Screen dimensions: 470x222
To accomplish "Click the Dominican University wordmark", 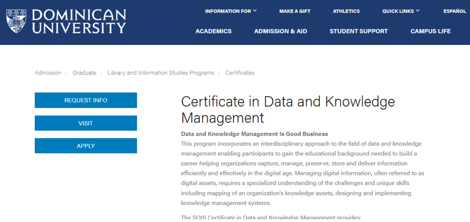I will coord(79,21).
